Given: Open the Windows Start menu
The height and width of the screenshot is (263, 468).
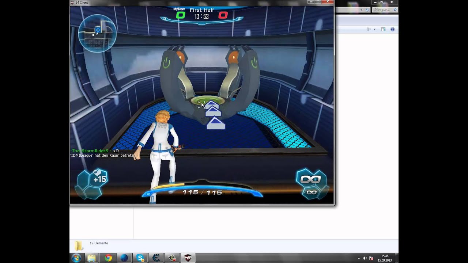Looking at the screenshot, I should pos(76,258).
